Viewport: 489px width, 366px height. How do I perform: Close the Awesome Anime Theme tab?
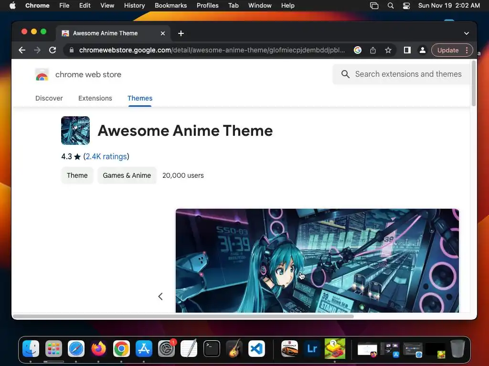(x=163, y=33)
